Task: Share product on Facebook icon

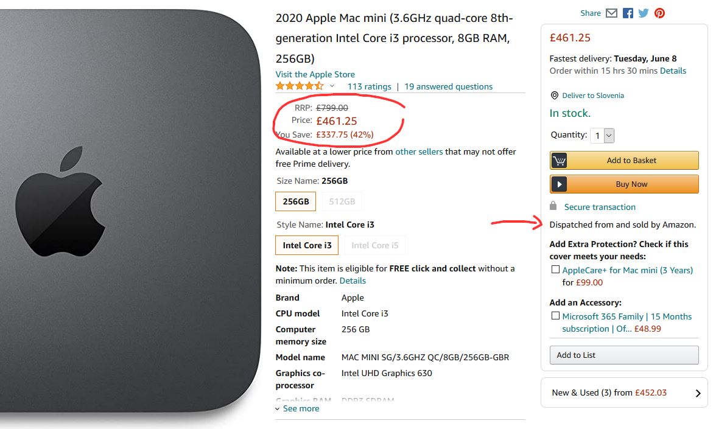Action: [x=628, y=13]
